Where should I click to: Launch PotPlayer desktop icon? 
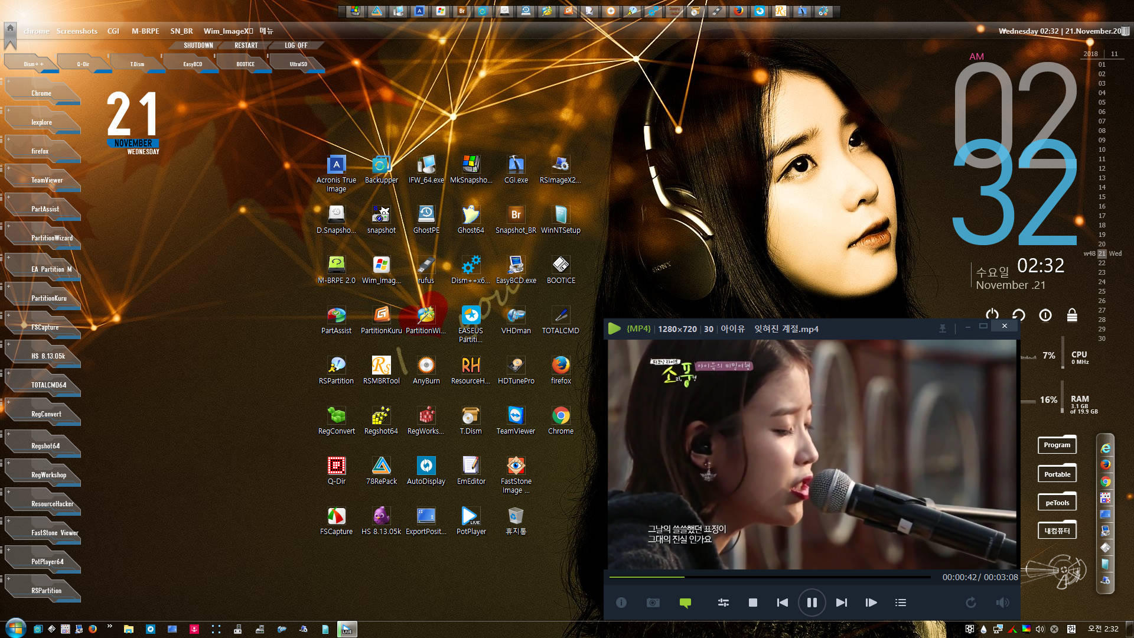471,521
